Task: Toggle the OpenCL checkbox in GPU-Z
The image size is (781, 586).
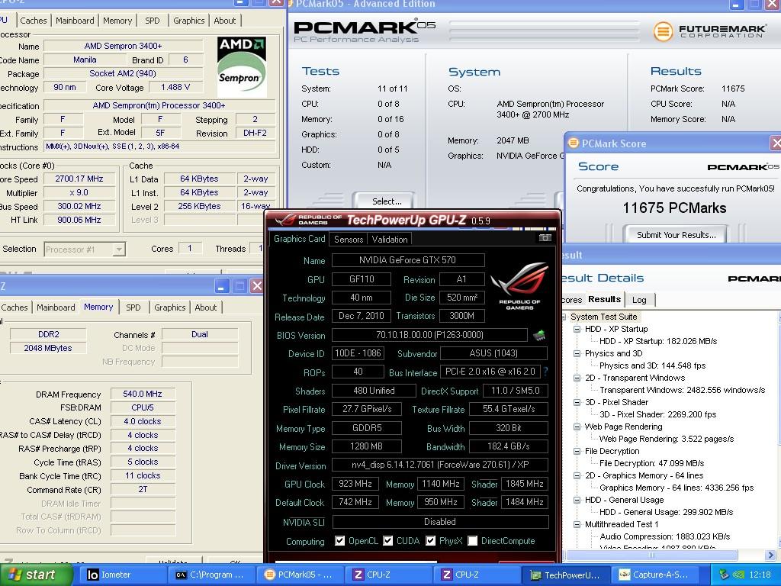Action: pos(339,541)
